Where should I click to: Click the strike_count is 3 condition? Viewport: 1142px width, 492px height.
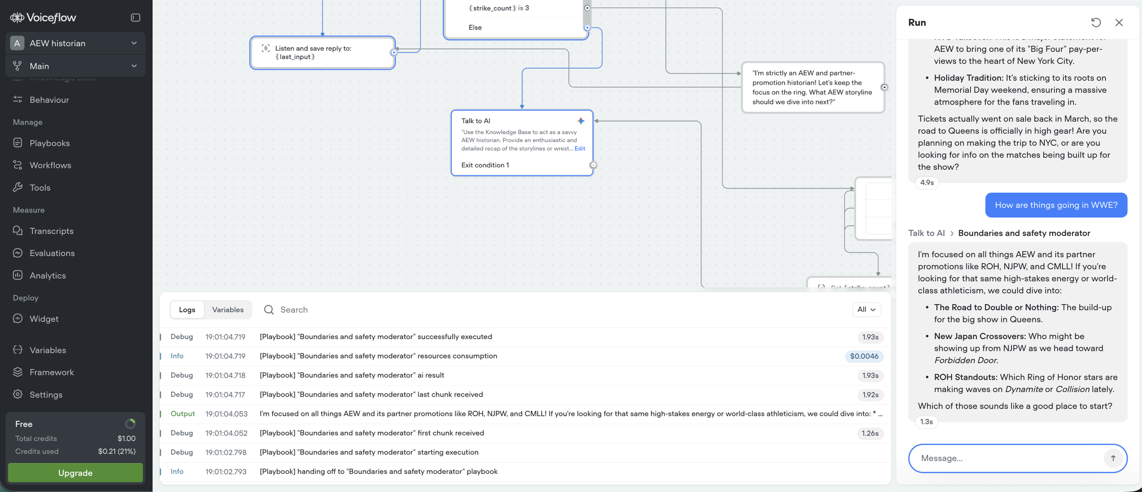coord(515,8)
